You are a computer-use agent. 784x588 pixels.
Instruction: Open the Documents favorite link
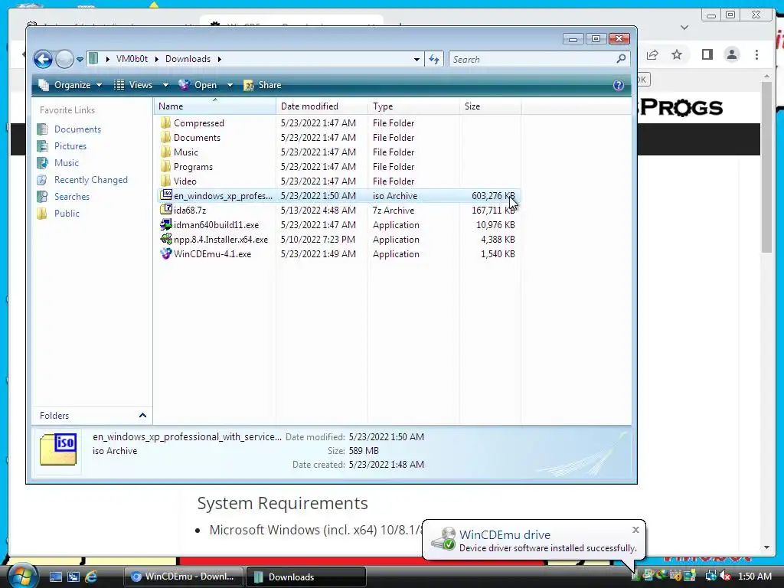click(x=70, y=129)
